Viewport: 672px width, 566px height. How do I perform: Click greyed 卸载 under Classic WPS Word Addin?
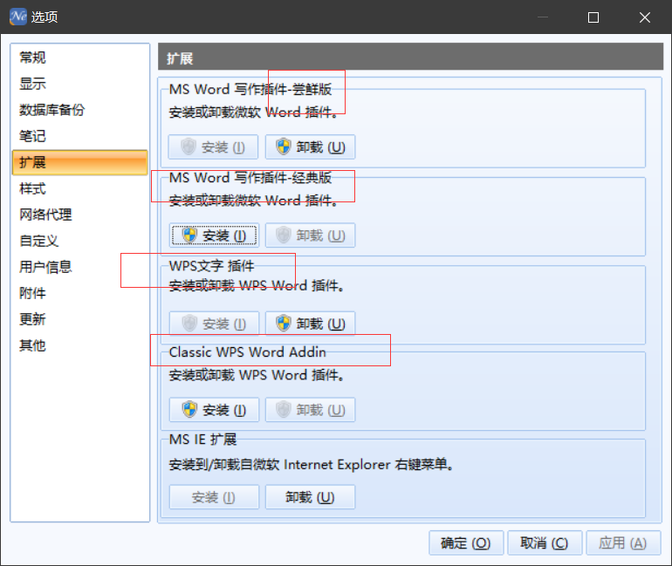(x=311, y=410)
